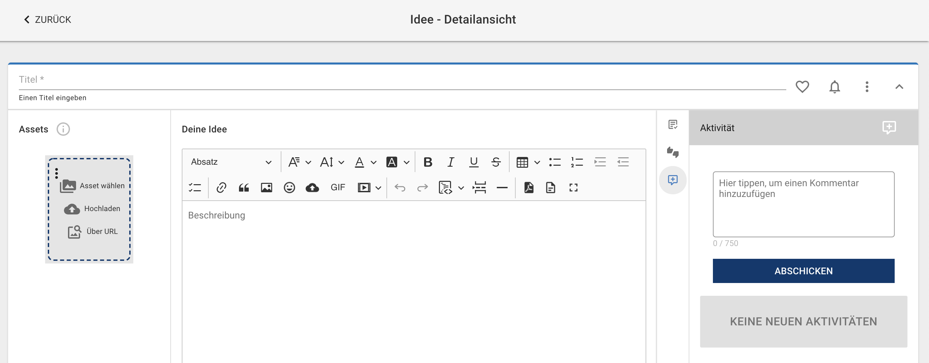Submit comment with ABSCHICKEN button

coord(803,271)
